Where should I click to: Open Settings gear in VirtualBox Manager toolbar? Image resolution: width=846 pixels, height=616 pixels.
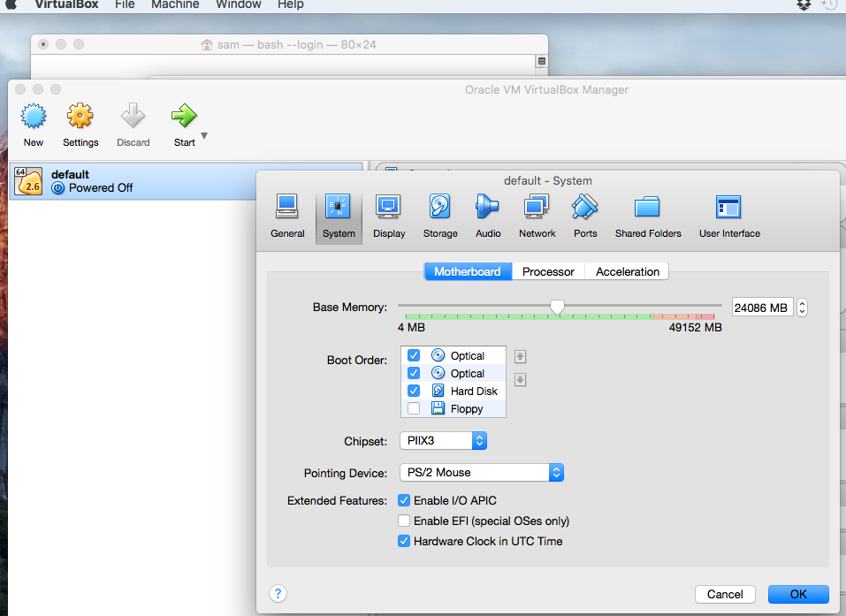(x=80, y=116)
